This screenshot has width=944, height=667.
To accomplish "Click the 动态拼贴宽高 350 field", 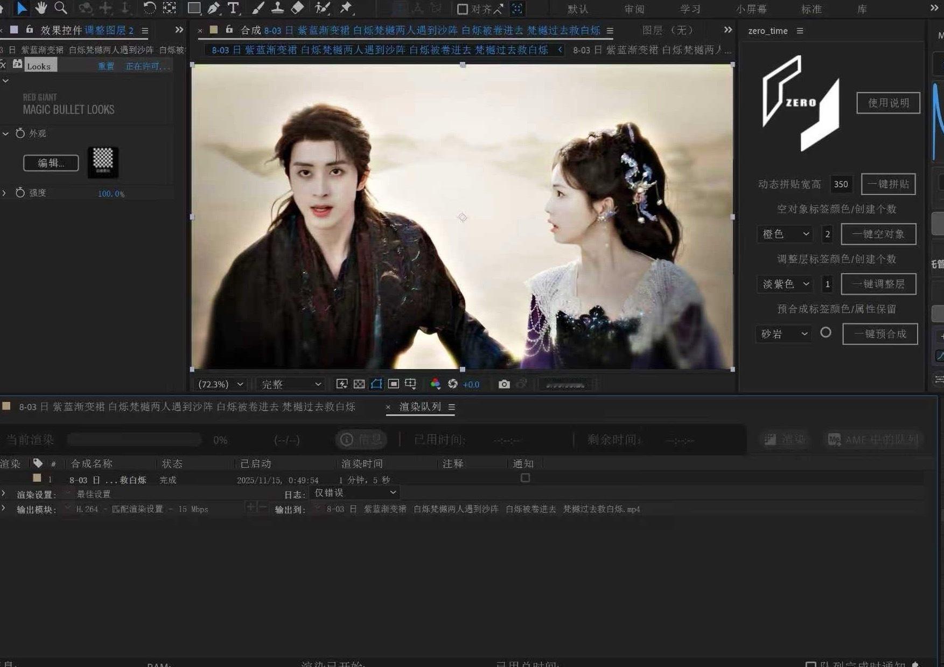I will tap(841, 184).
